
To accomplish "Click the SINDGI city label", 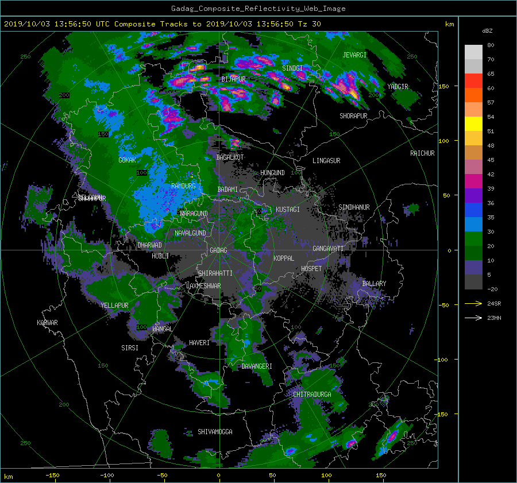I will point(292,68).
